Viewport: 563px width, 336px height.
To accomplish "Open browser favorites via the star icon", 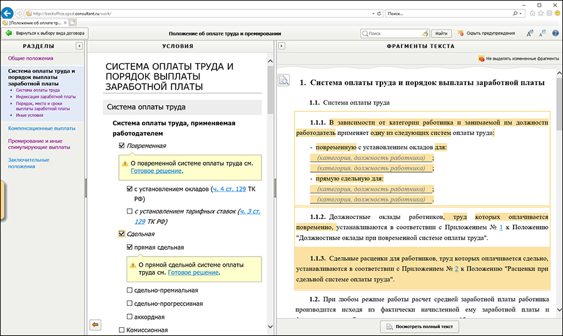I will (x=540, y=13).
